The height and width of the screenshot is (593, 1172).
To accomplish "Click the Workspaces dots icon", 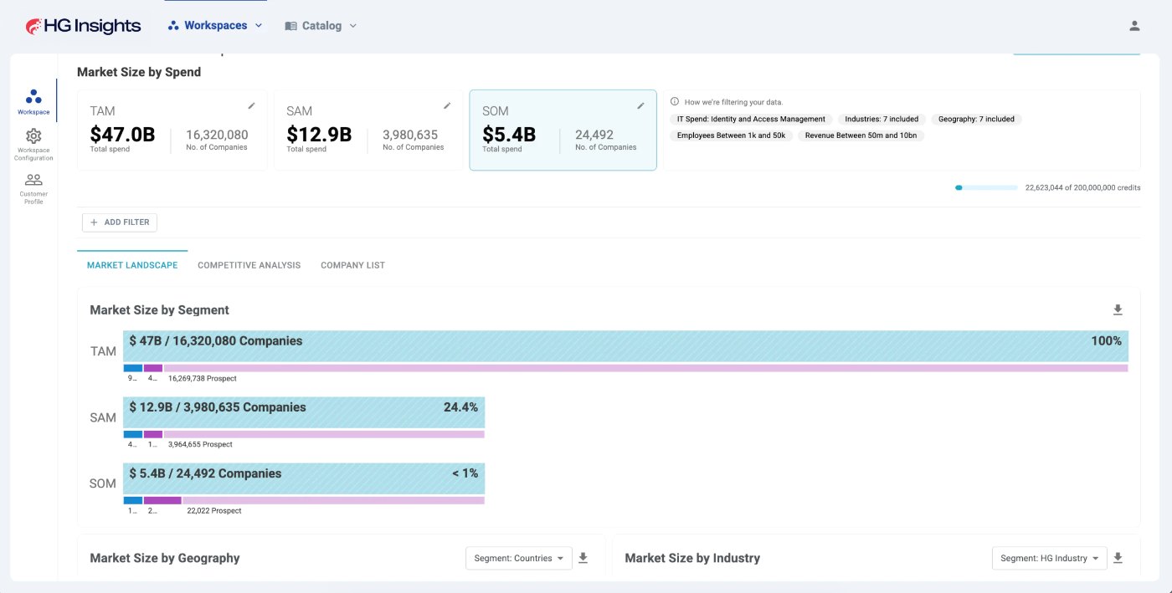I will point(173,26).
